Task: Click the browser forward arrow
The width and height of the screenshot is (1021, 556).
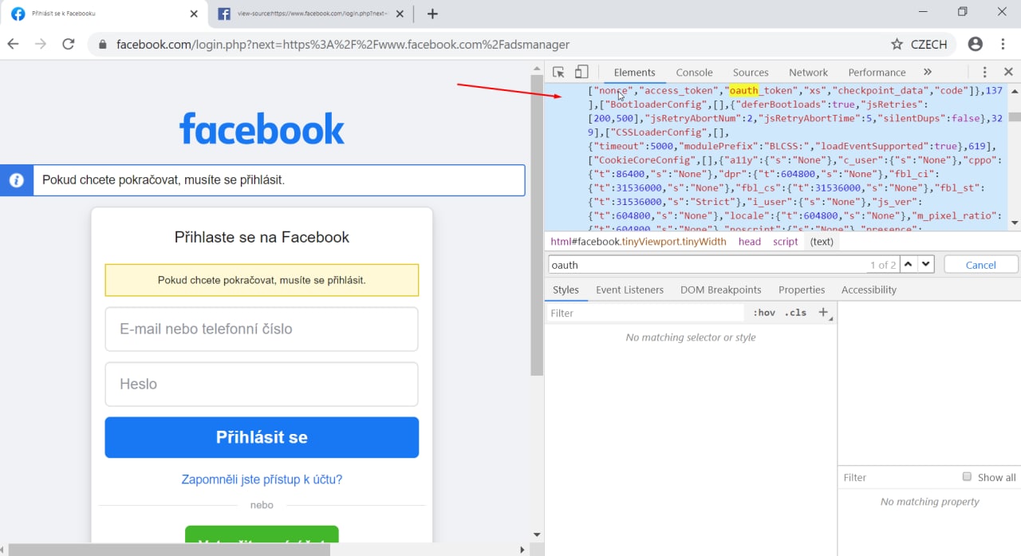Action: (x=41, y=44)
